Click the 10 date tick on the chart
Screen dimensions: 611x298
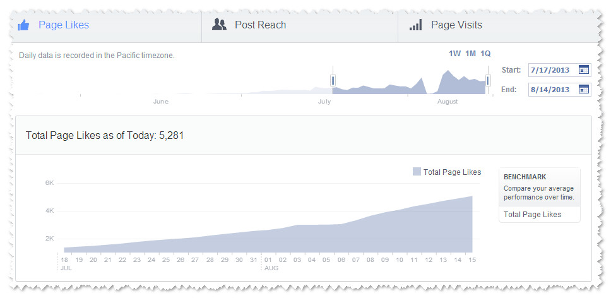pyautogui.click(x=400, y=260)
